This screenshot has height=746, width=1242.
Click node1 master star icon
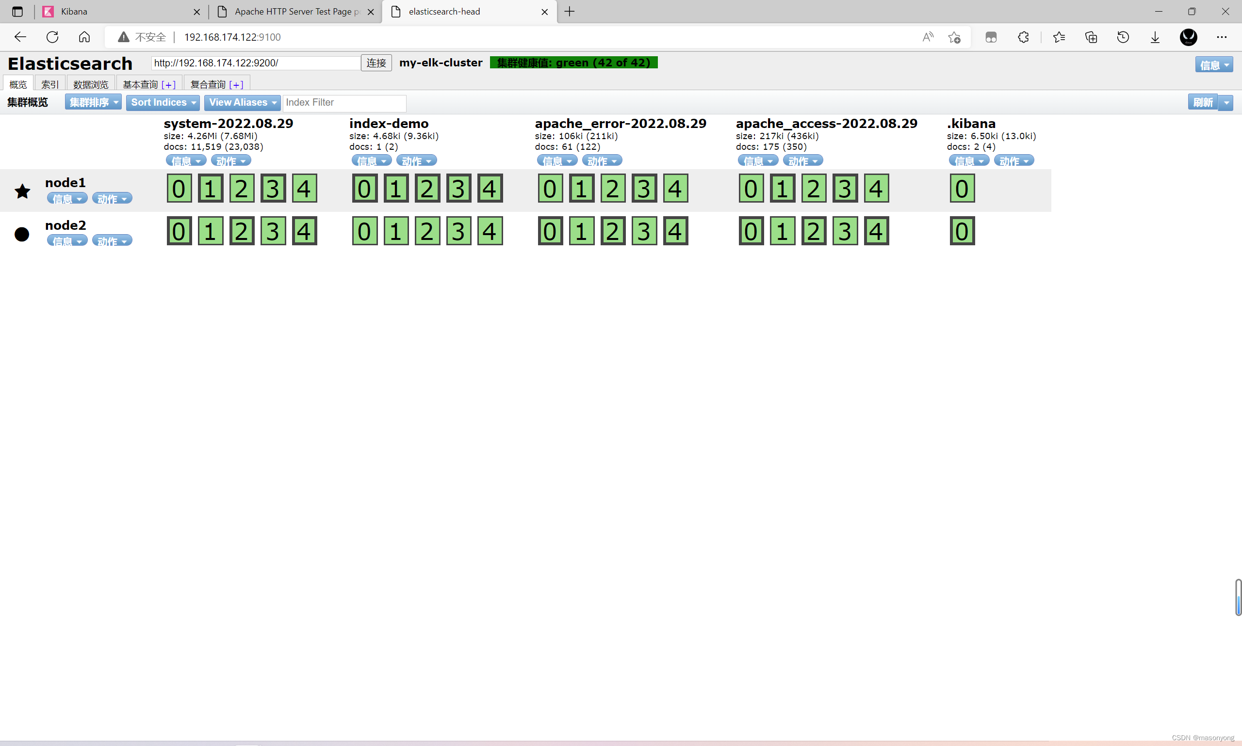[22, 191]
